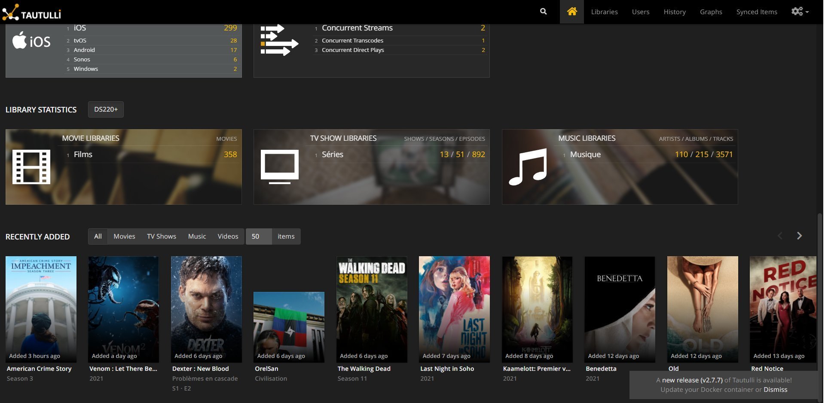
Task: Click the Windows platform row
Action: pyautogui.click(x=151, y=69)
